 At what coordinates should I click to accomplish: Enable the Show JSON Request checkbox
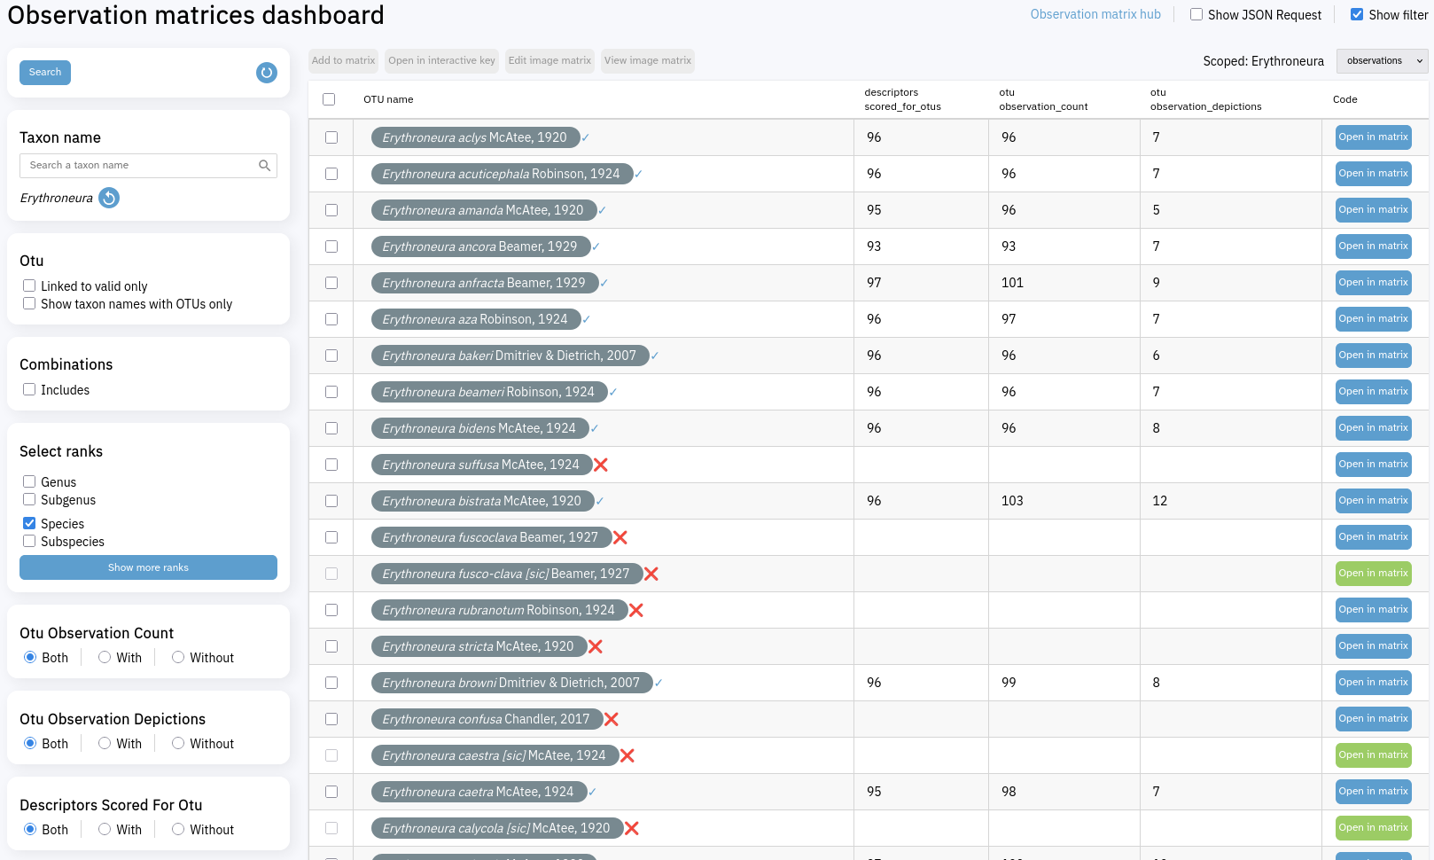click(1196, 15)
